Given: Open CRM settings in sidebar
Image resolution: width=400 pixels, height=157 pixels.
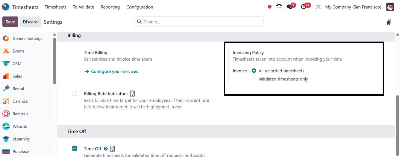Looking at the screenshot, I should 17,64.
